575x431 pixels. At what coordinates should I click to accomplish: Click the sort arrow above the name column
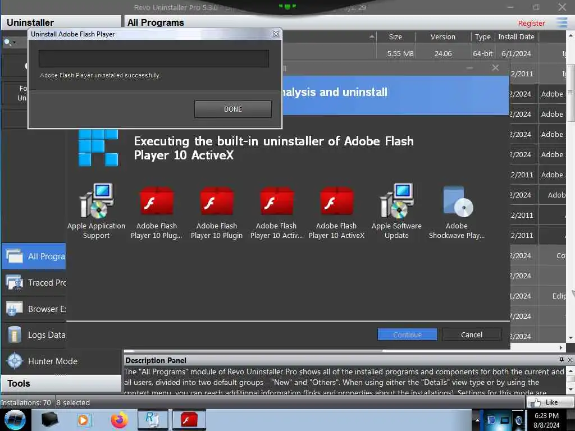tap(372, 36)
